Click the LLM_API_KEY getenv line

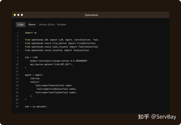pos(52,64)
